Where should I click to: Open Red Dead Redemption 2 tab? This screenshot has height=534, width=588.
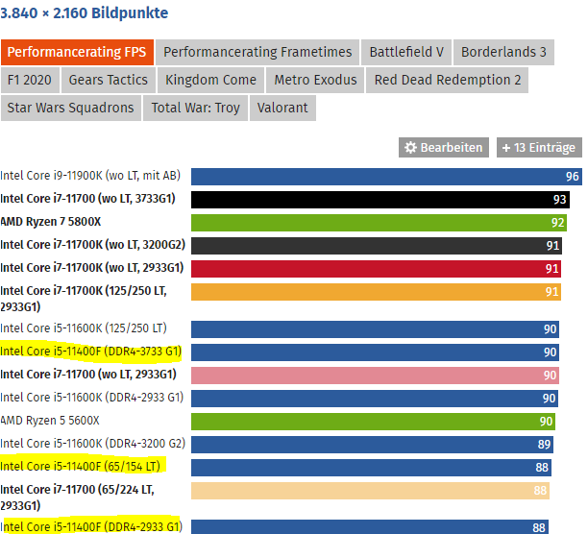(x=447, y=80)
